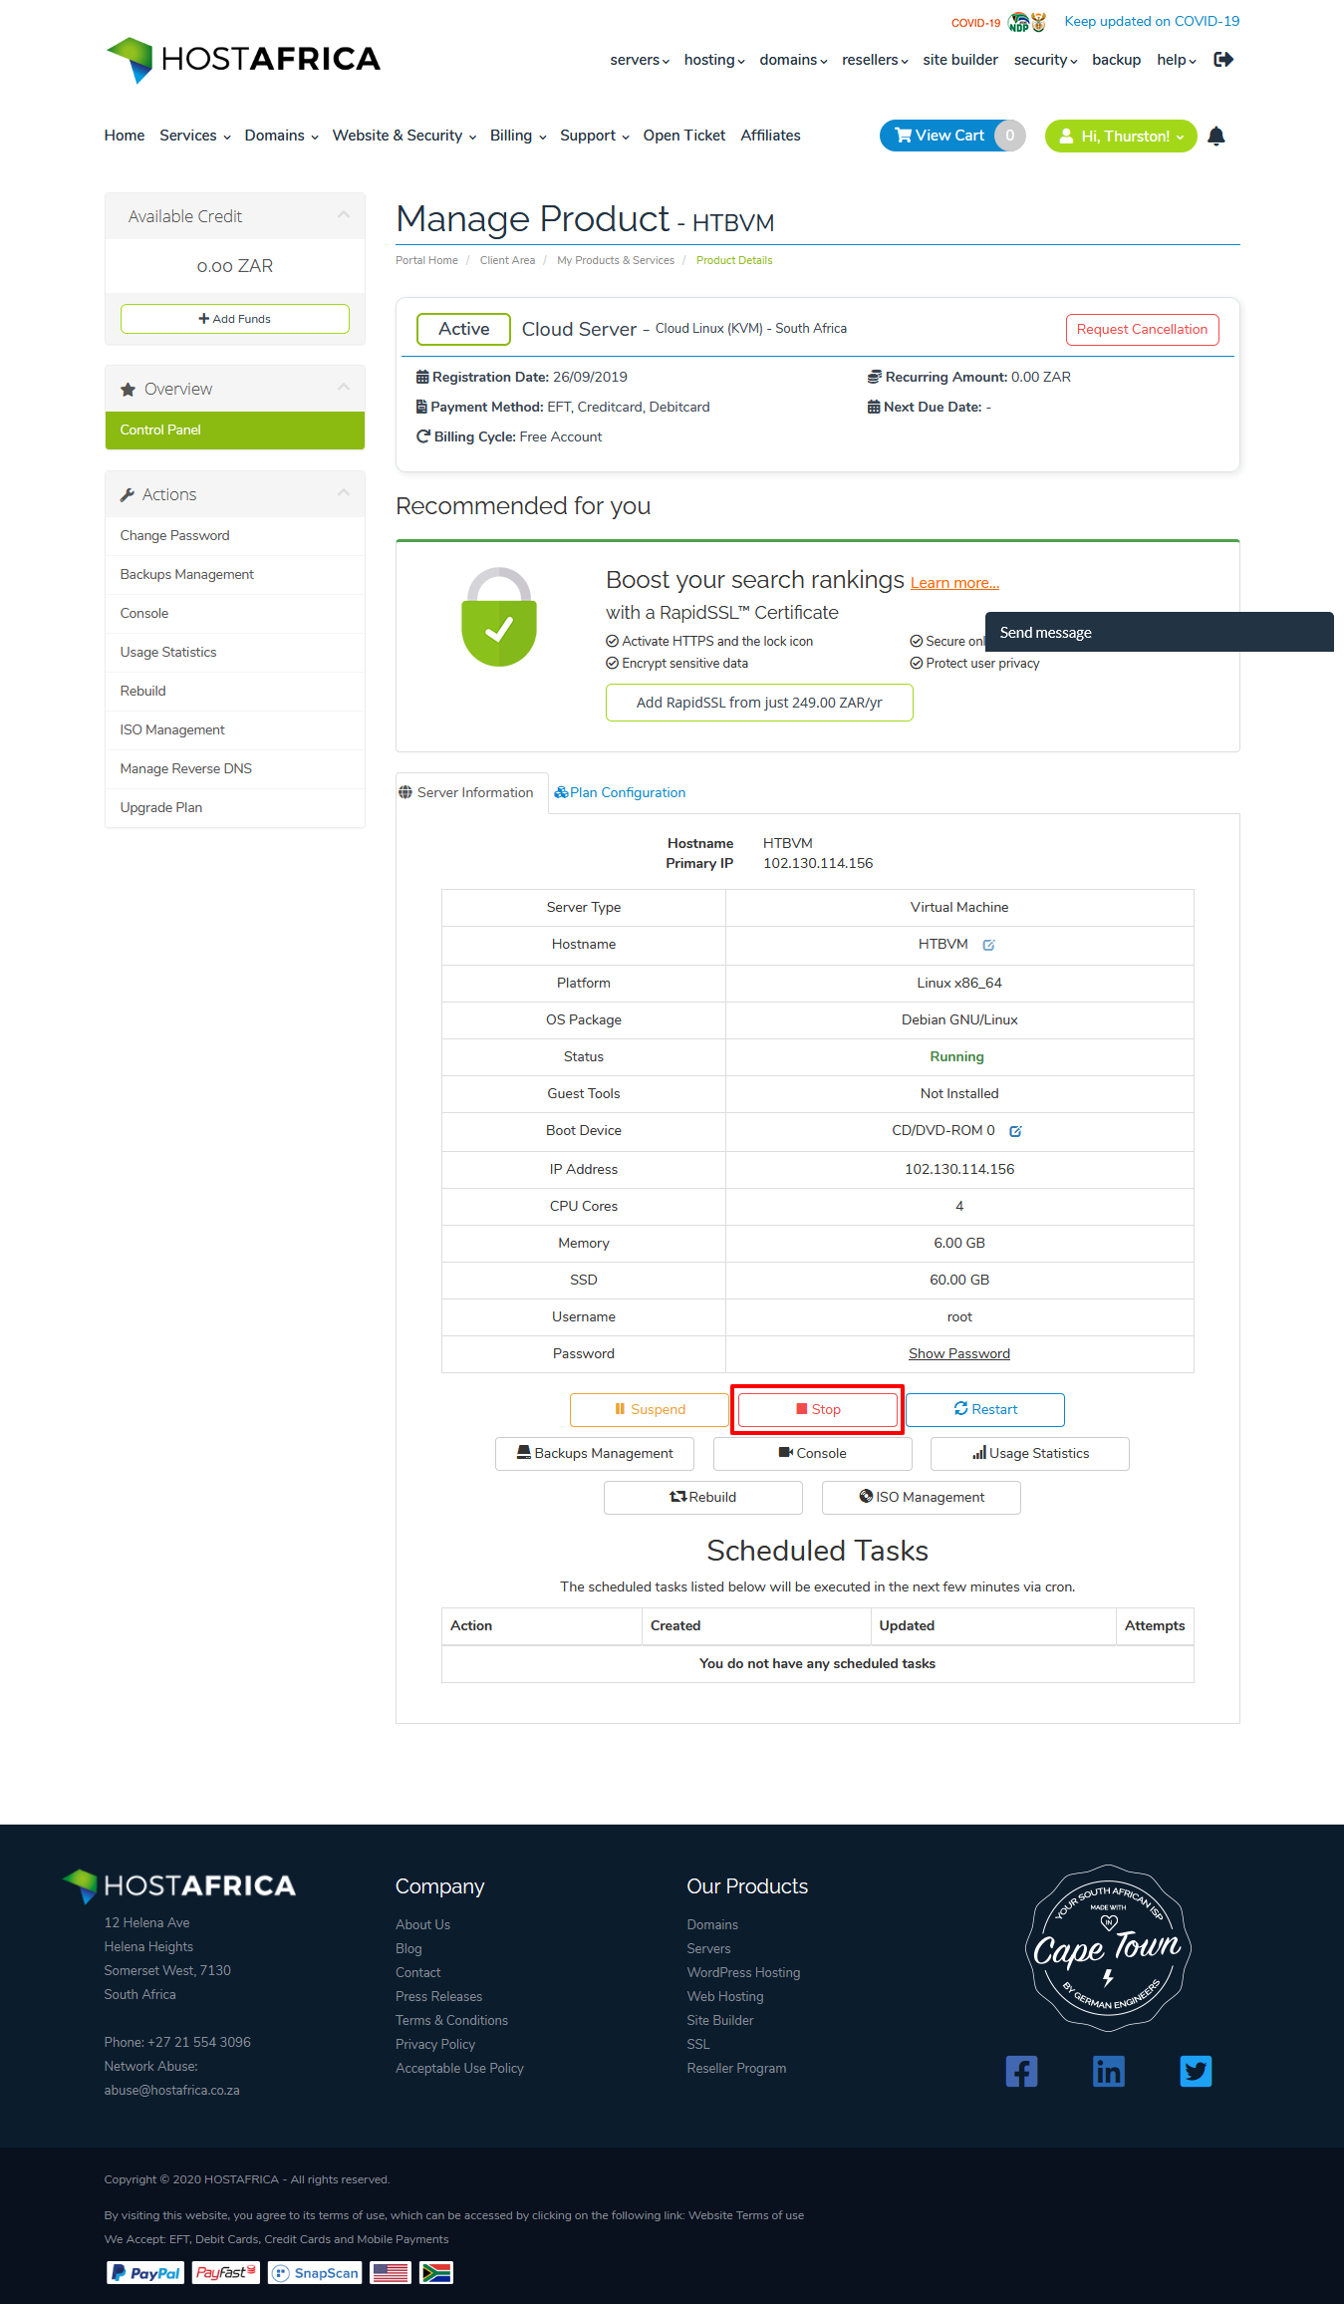Expand the security top menu
Screen dimensions: 1344x2304
click(1045, 60)
